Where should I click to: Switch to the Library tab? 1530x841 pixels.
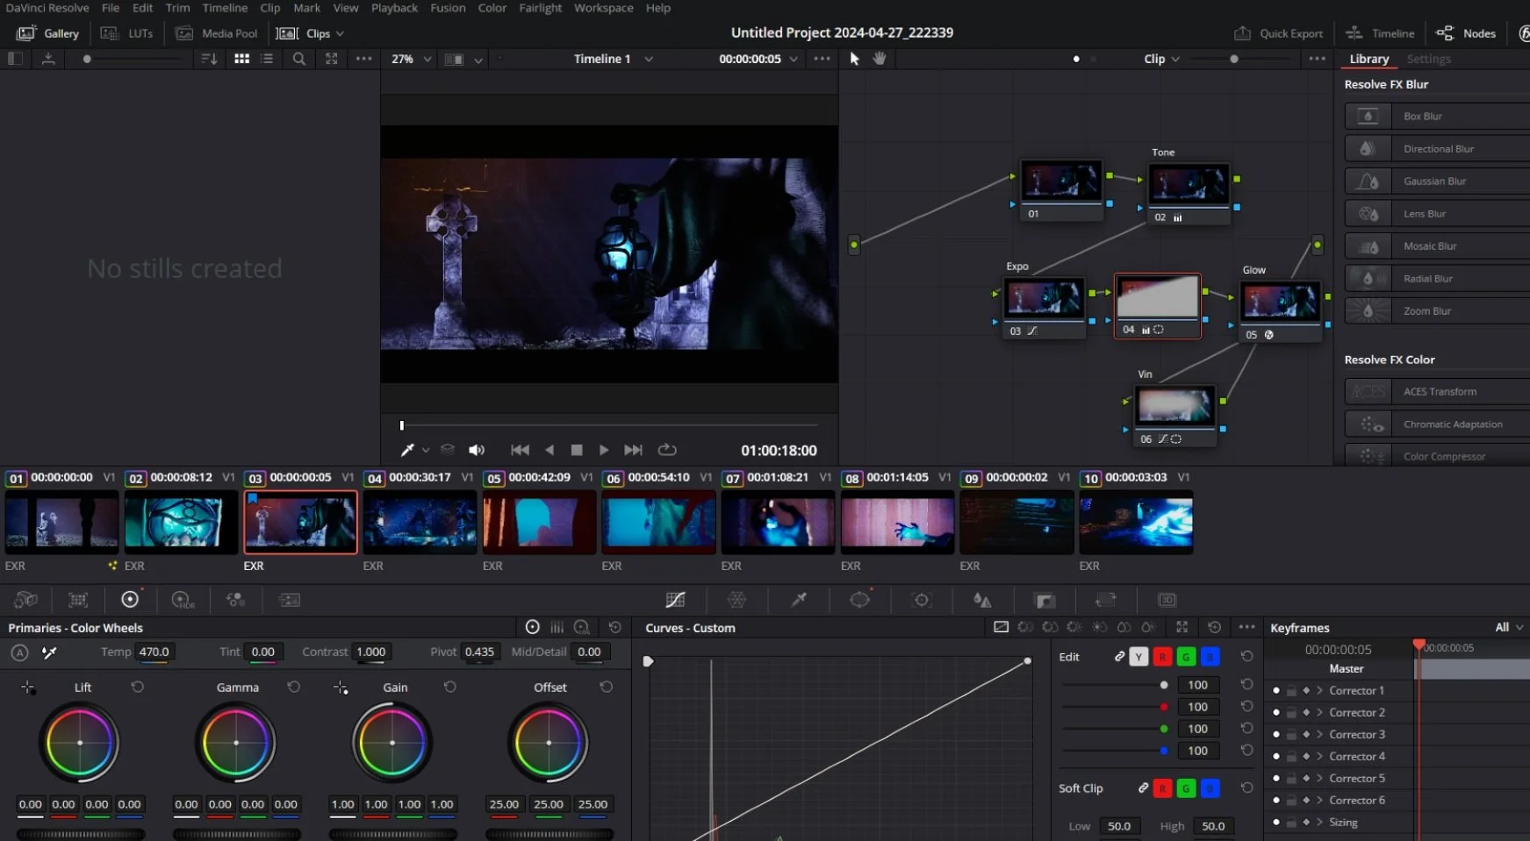(1369, 59)
